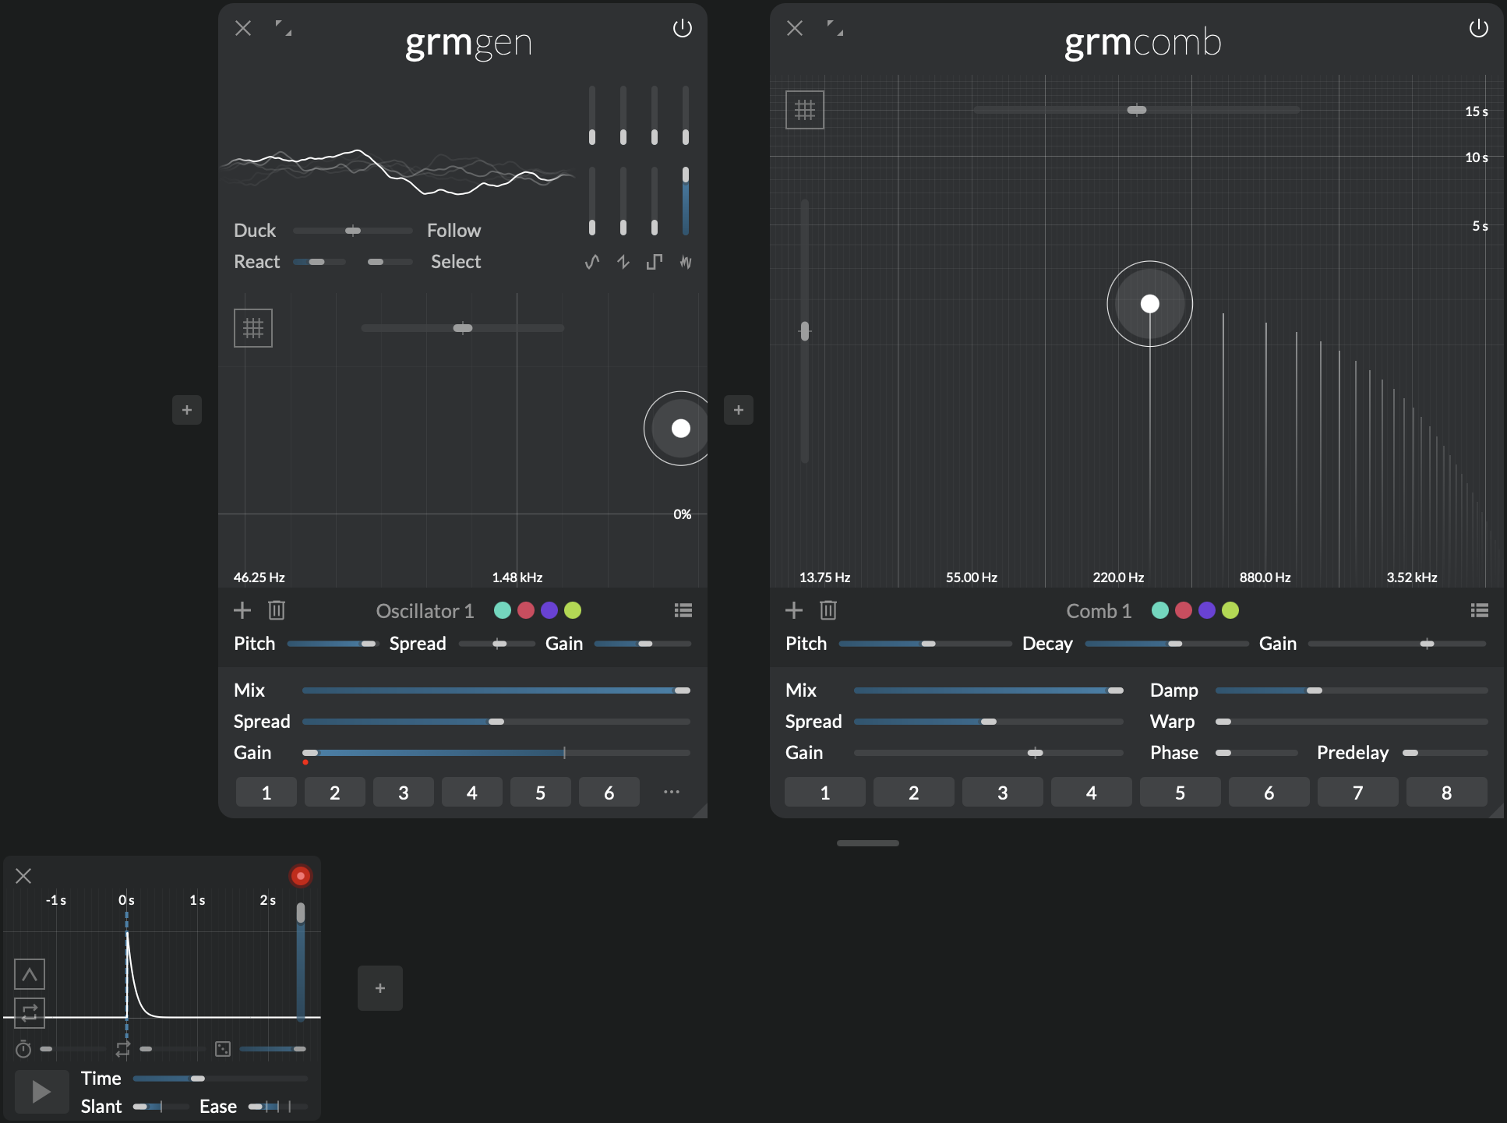Viewport: 1507px width, 1123px height.
Task: Toggle the grmgen power button
Action: 682,29
